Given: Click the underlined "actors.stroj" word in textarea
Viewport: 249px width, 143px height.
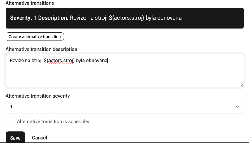Looking at the screenshot, I should 60,61.
